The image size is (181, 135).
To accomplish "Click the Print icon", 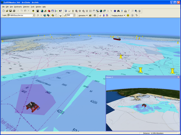I will [14, 11].
